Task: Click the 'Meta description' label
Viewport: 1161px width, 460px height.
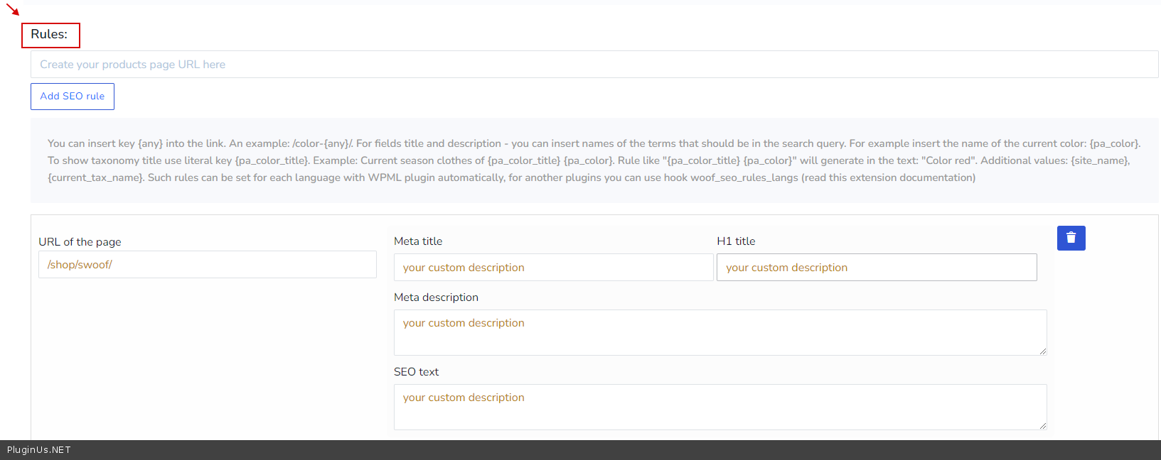Action: pyautogui.click(x=436, y=297)
